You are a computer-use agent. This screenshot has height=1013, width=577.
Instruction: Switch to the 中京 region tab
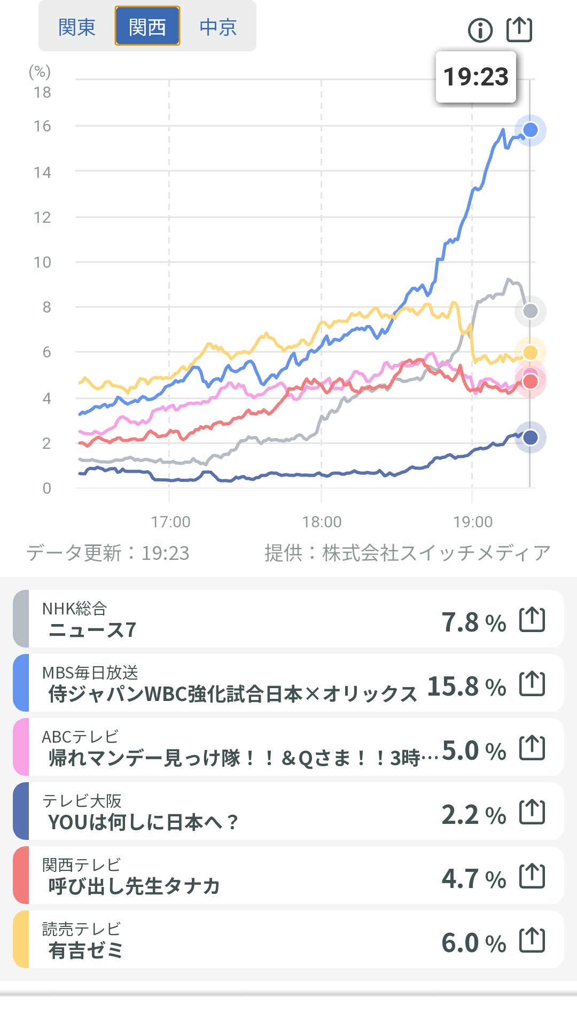[218, 27]
